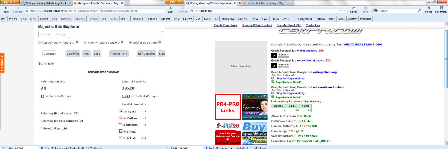Click the Stop loading icon
This screenshot has height=149, width=448.
(x=366, y=10)
